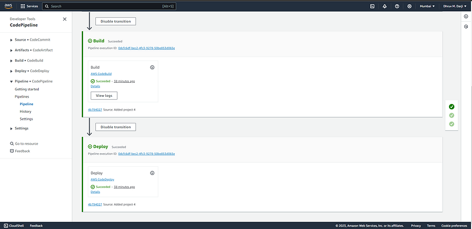Open the AWS home logo
Viewport: 472px width, 229px height.
(x=8, y=6)
